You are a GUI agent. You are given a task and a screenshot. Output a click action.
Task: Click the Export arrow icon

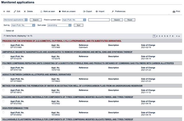84,11
